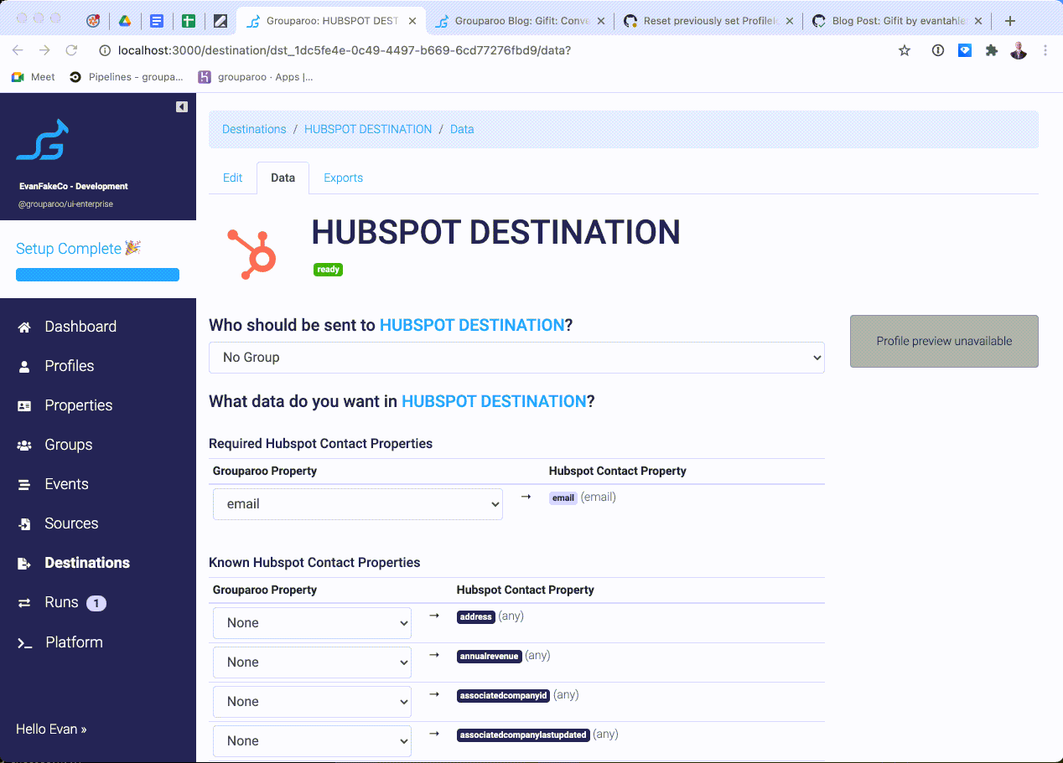Viewport: 1063px width, 763px height.
Task: Open the Pipelines bookmark
Action: [x=126, y=77]
